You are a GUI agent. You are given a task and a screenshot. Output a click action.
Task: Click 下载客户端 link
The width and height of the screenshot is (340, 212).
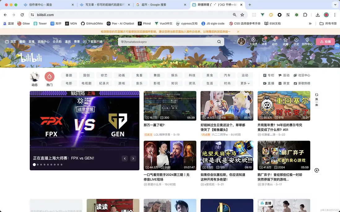coord(93,41)
